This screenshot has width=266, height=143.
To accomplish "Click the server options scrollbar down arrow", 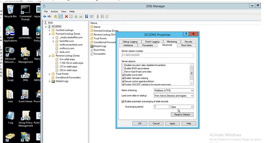I will tap(192, 83).
